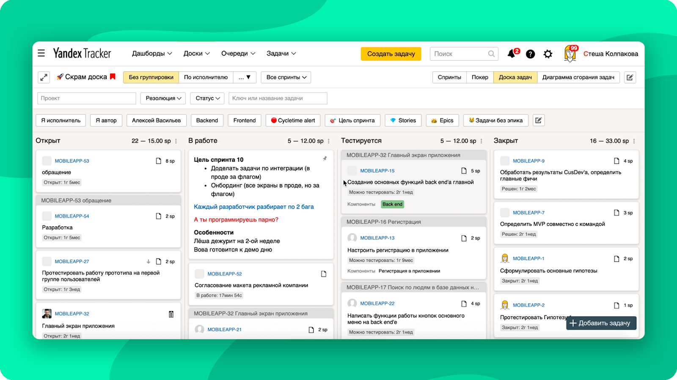The width and height of the screenshot is (677, 380).
Task: Expand board to full screen
Action: (x=44, y=77)
